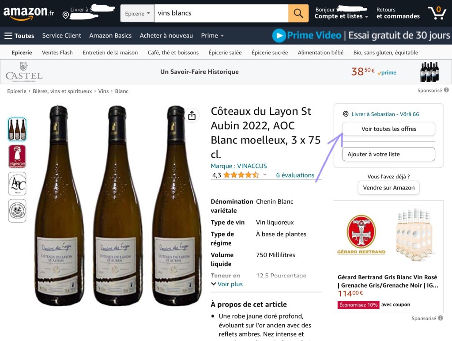
Task: Open the shopping cart icon
Action: pyautogui.click(x=437, y=13)
